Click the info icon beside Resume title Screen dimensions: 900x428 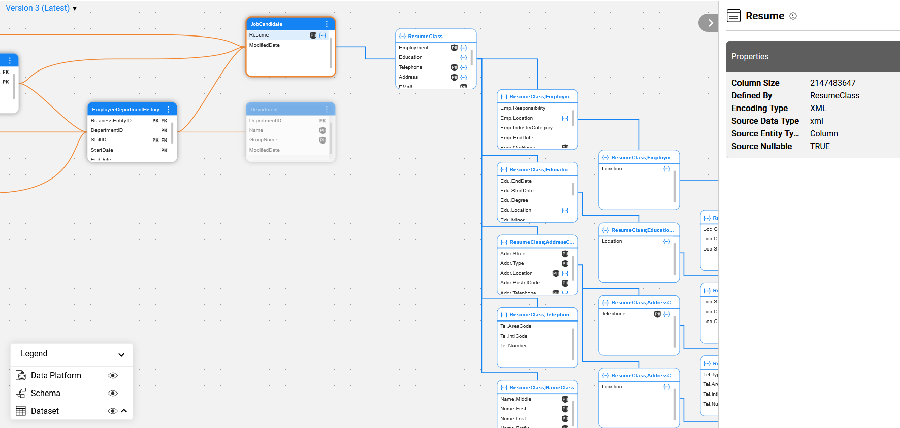pos(793,16)
